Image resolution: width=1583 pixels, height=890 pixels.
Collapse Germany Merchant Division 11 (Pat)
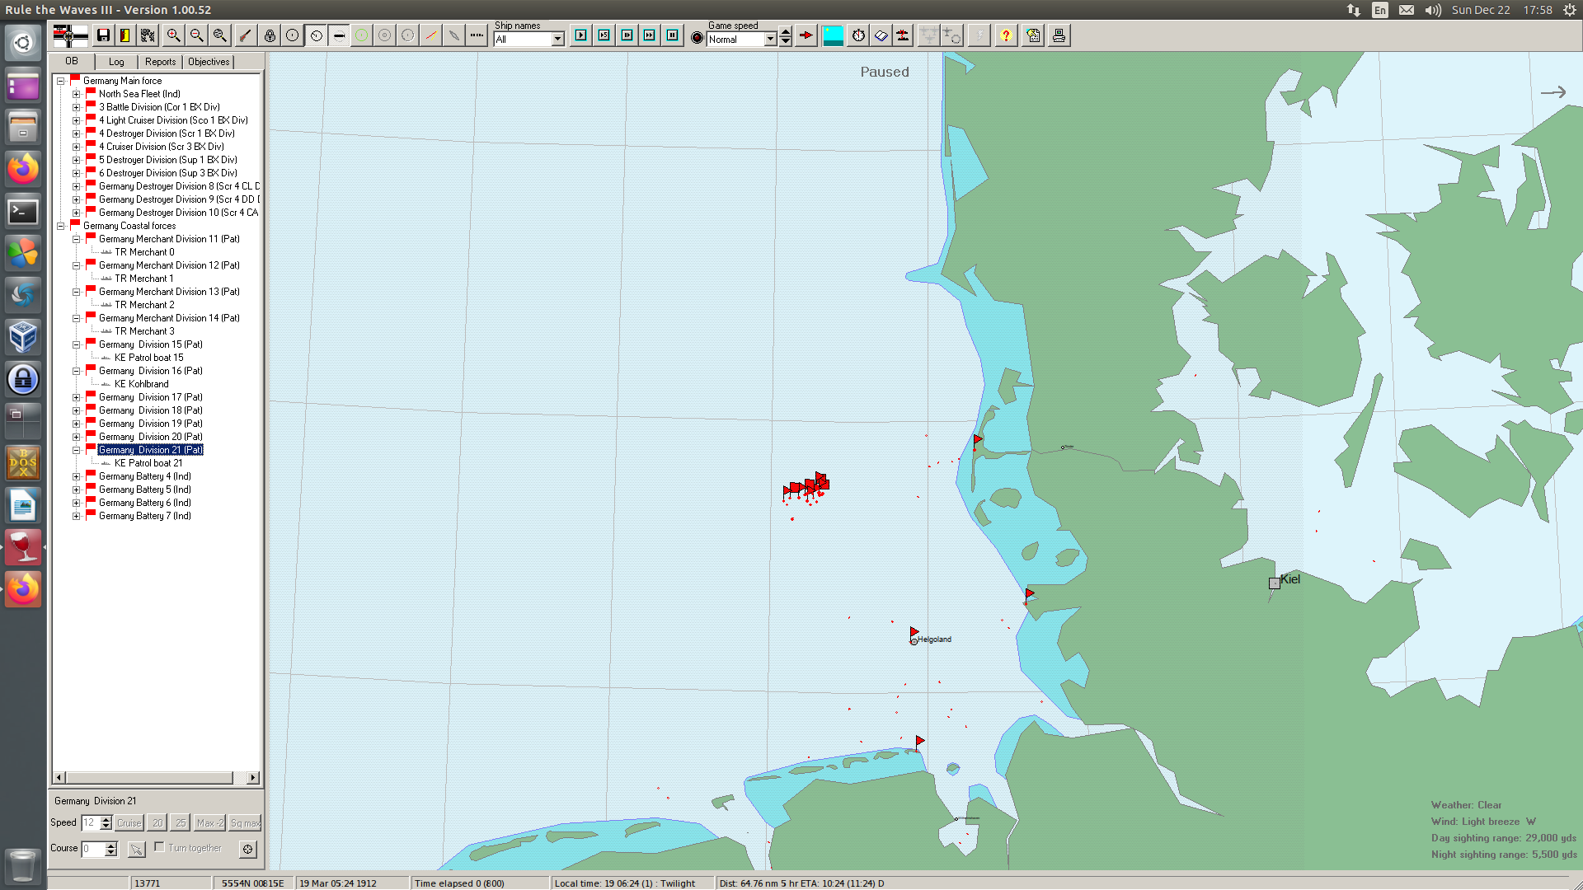(x=76, y=239)
